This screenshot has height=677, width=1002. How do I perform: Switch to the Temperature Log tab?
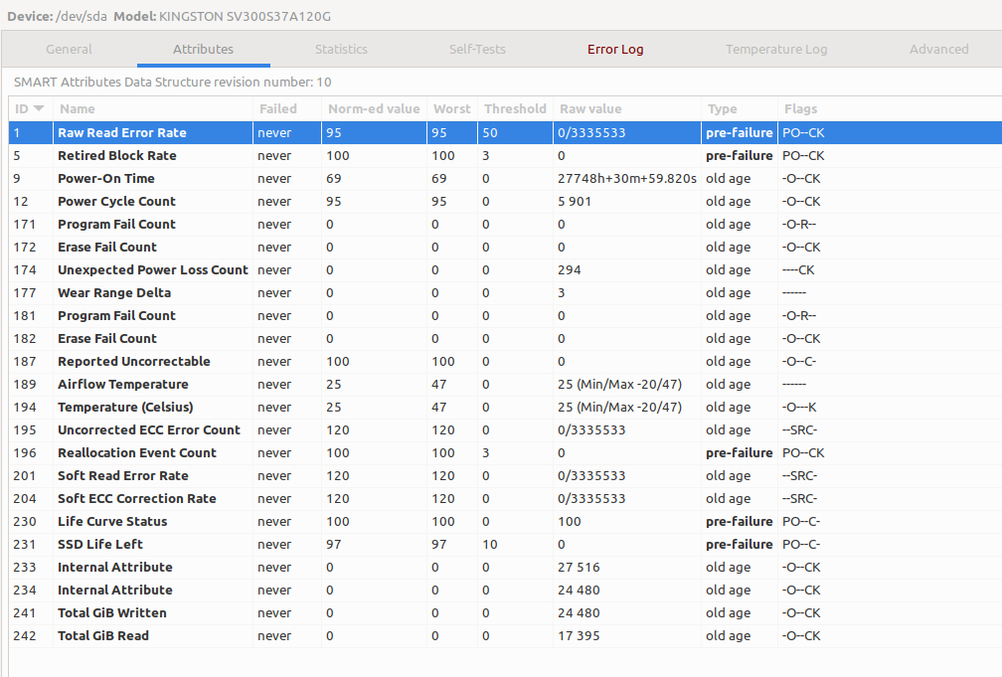point(776,50)
